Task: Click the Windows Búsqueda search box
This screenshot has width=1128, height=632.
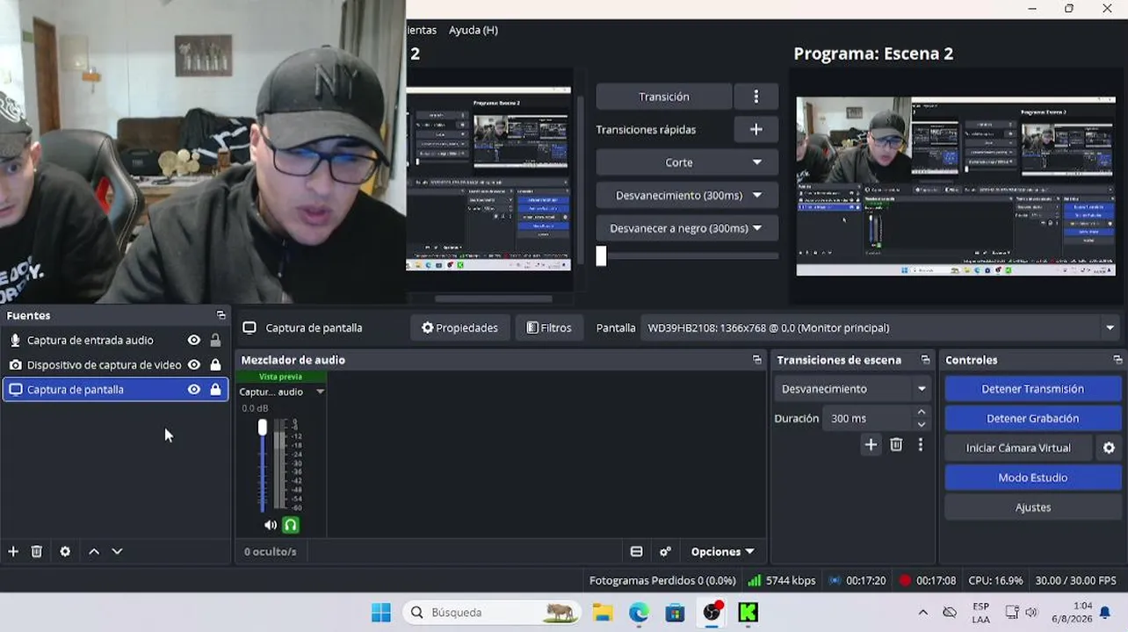Action: click(x=493, y=613)
